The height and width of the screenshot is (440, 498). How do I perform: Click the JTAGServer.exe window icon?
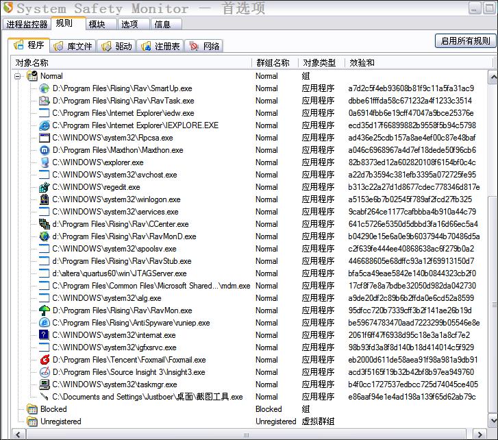coord(44,273)
